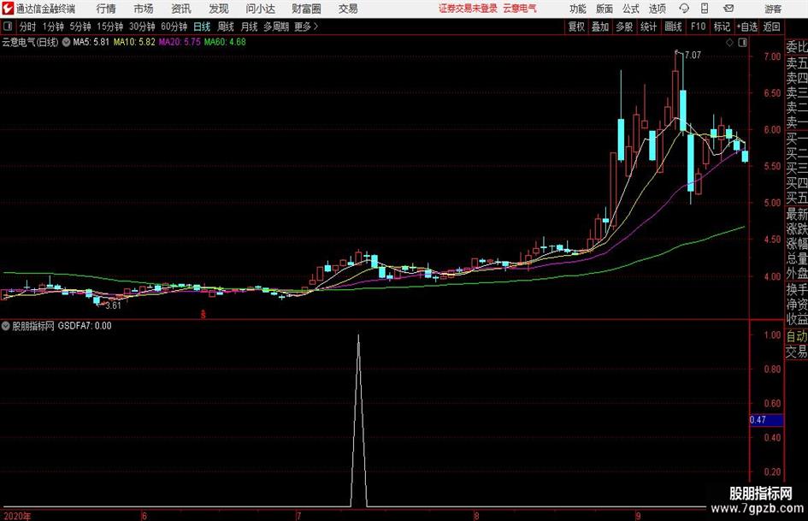The height and width of the screenshot is (521, 808).
Task: Click the MA5: 5.81 indicator value
Action: tap(91, 42)
